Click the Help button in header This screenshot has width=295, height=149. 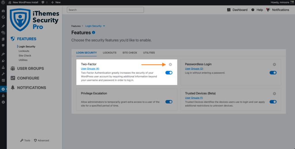[257, 10]
